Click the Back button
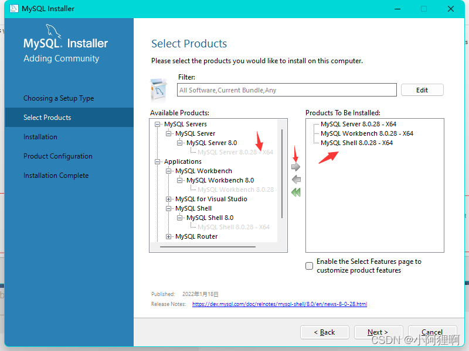The width and height of the screenshot is (469, 351). point(325,332)
